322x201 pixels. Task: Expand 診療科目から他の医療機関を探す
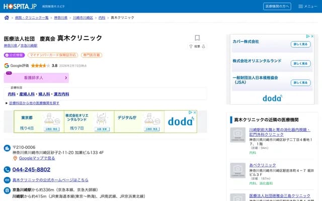(x=34, y=103)
